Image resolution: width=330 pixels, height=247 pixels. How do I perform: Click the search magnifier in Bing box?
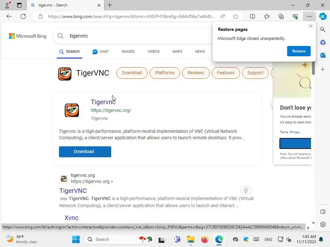point(60,36)
